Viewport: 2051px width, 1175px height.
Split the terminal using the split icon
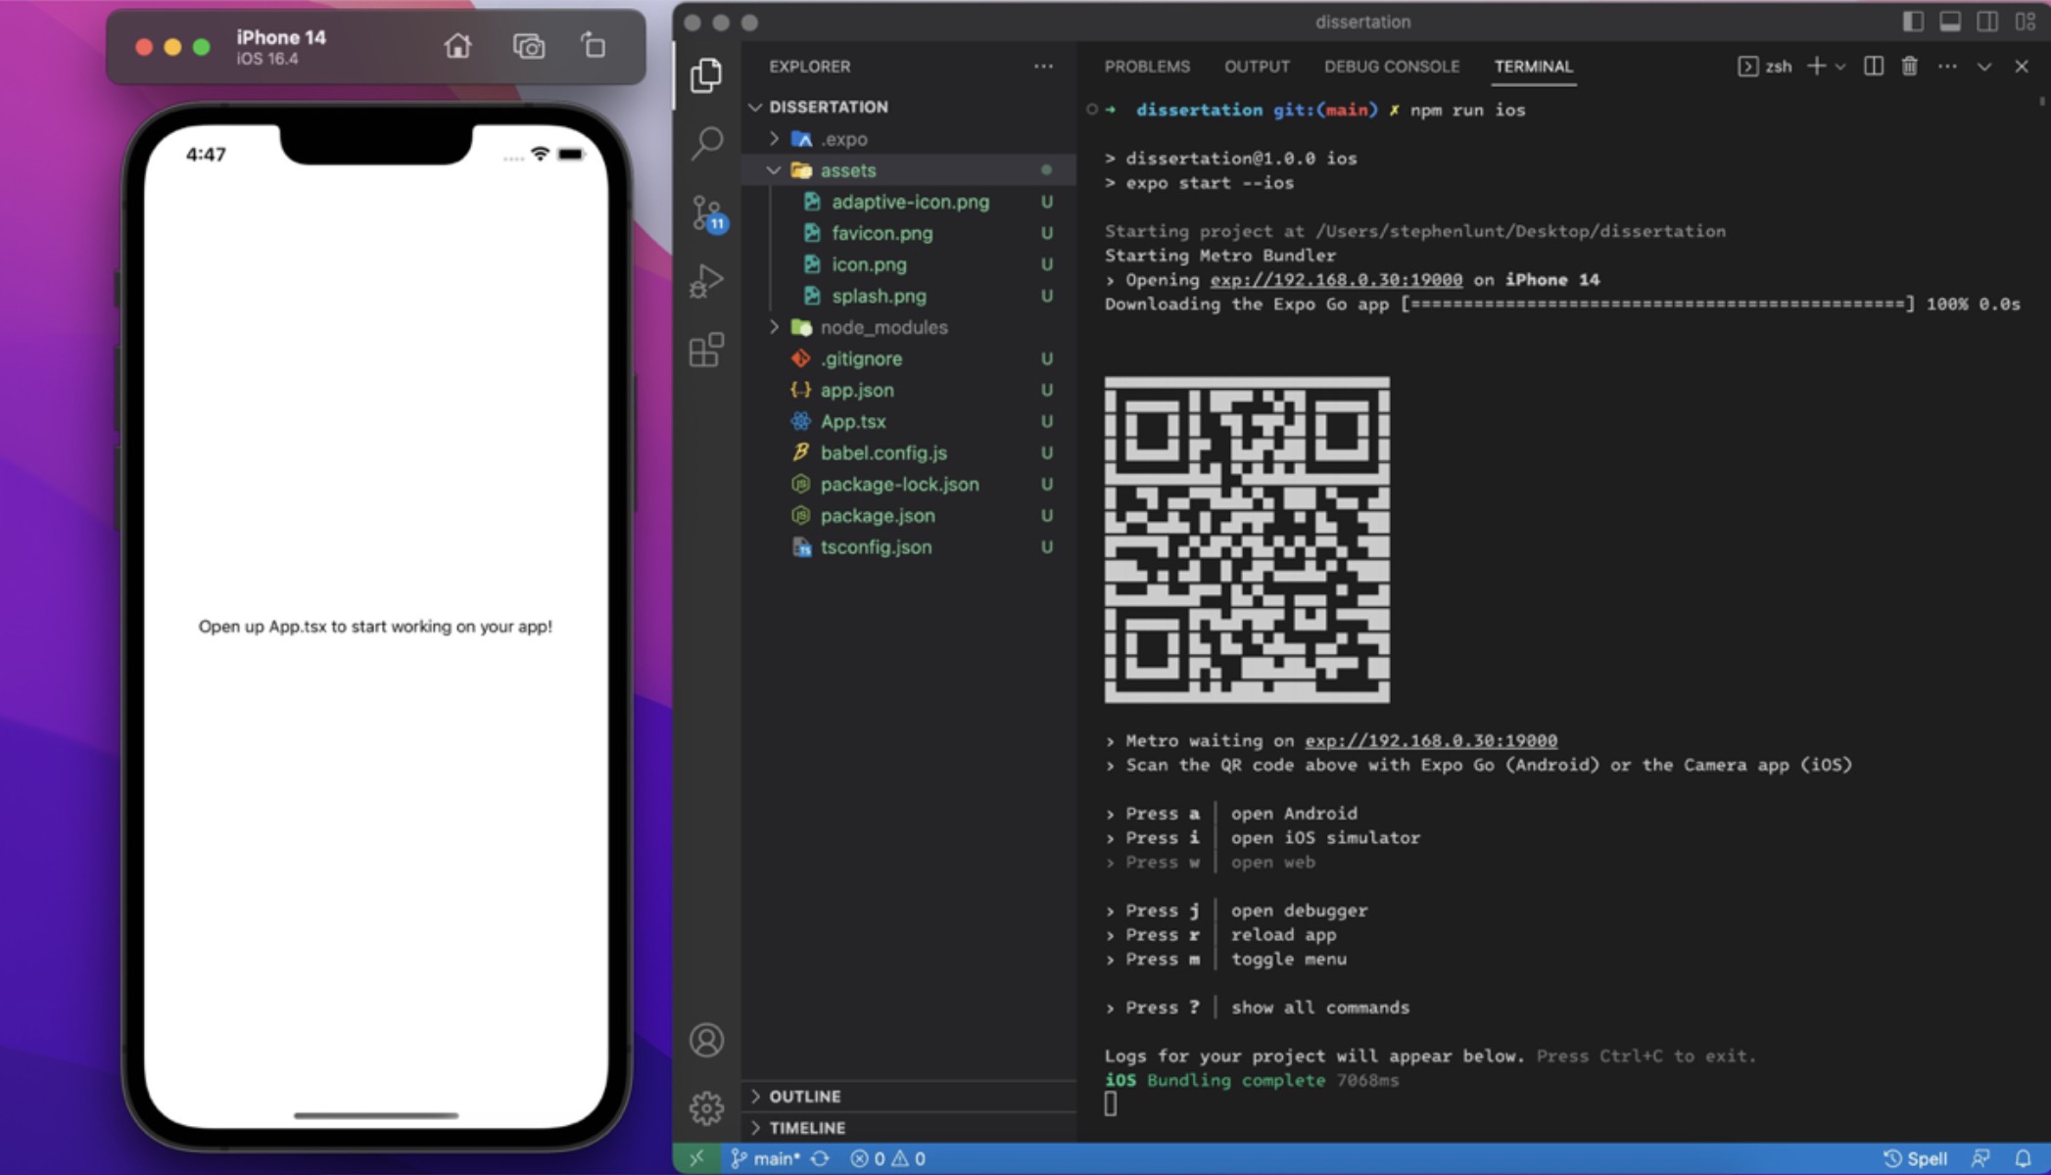[x=1873, y=66]
